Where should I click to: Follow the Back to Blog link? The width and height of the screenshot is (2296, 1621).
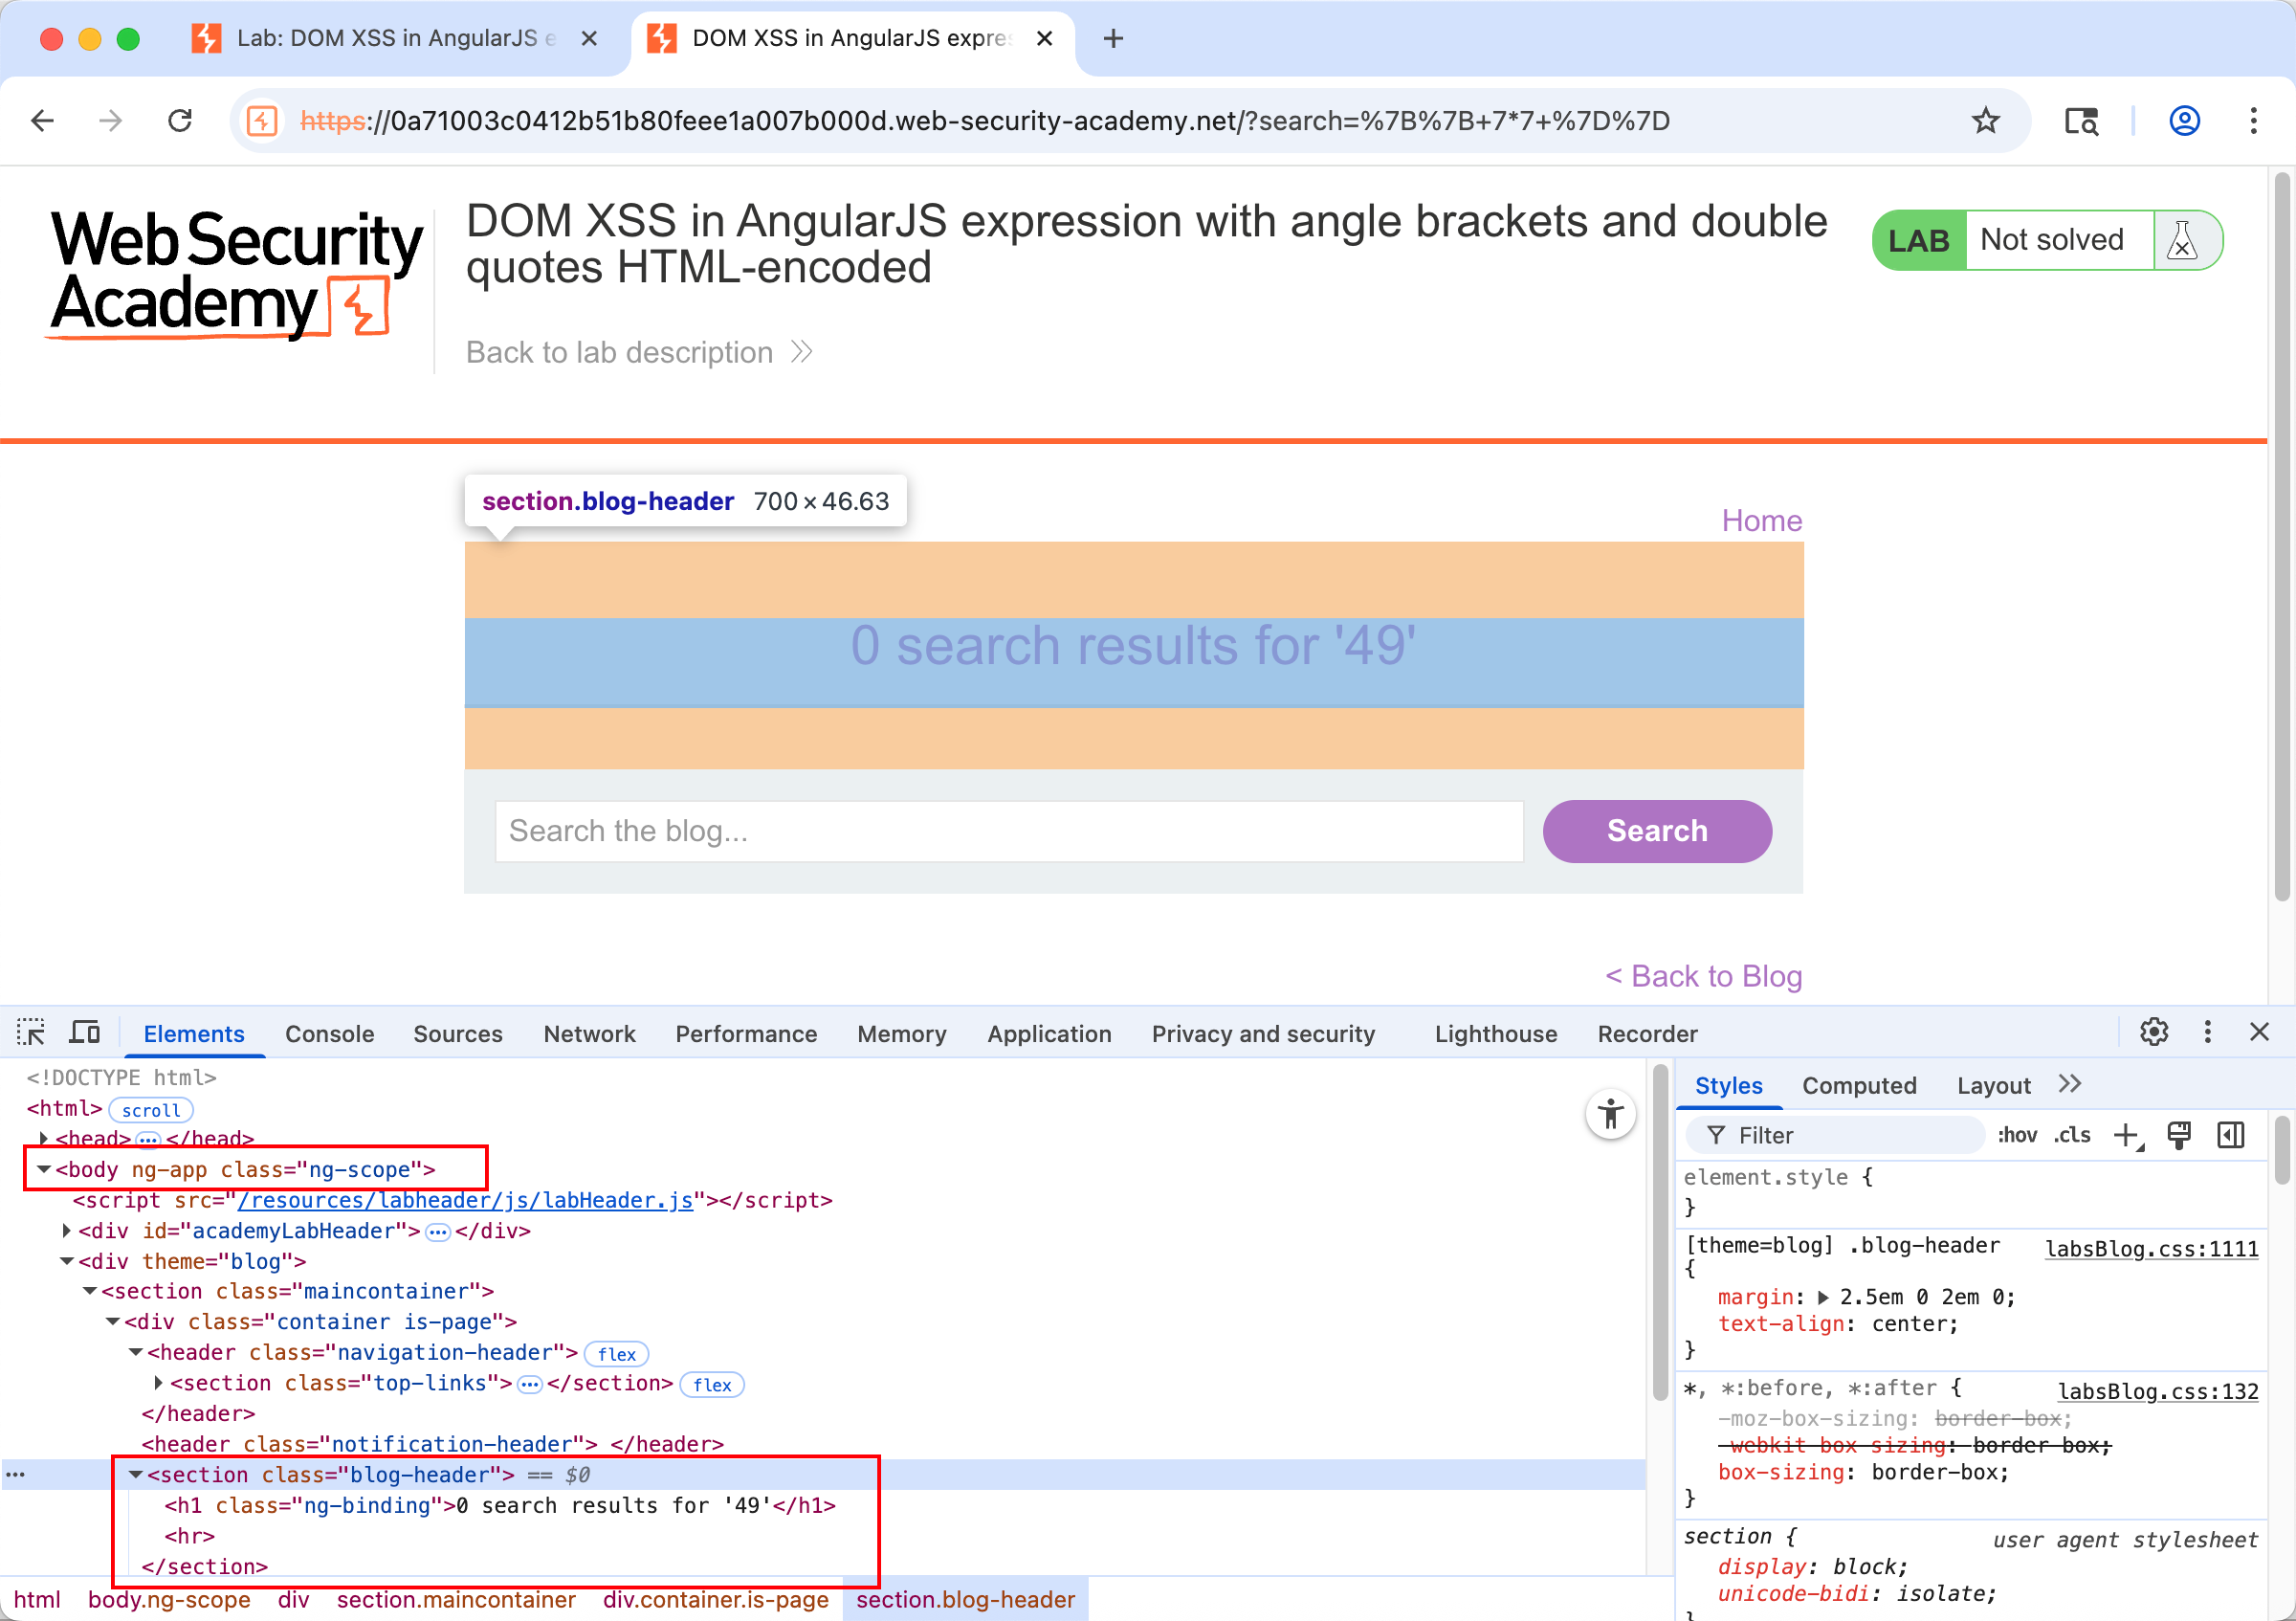[1703, 976]
